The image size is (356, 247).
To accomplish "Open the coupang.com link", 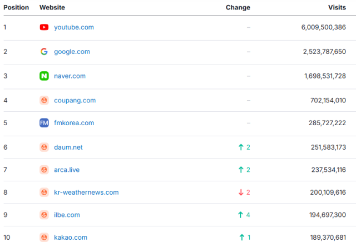I will pyautogui.click(x=75, y=101).
